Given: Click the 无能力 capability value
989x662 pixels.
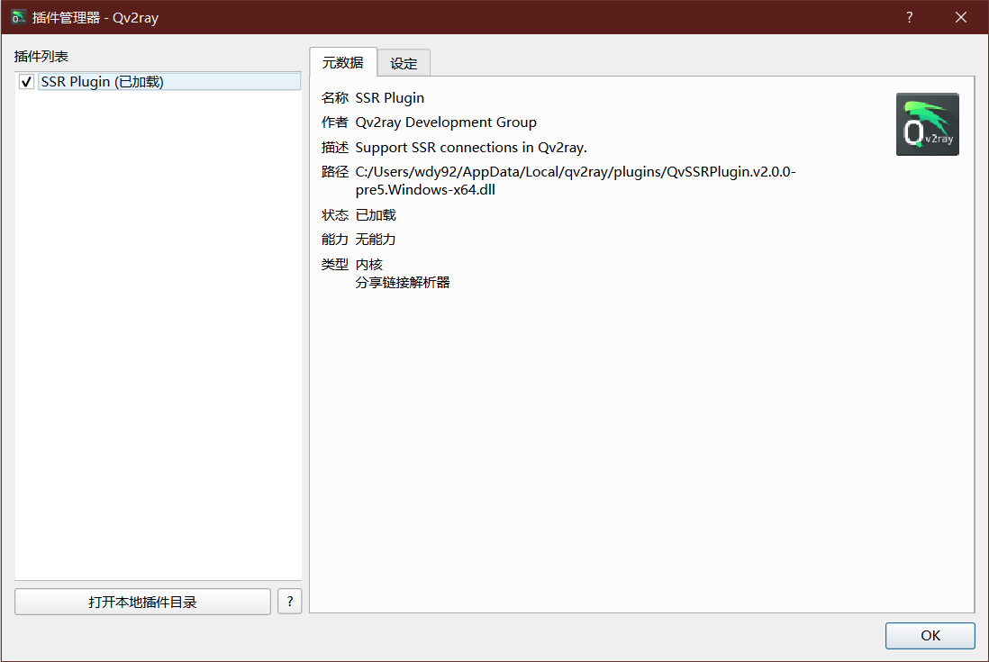Looking at the screenshot, I should (x=376, y=240).
